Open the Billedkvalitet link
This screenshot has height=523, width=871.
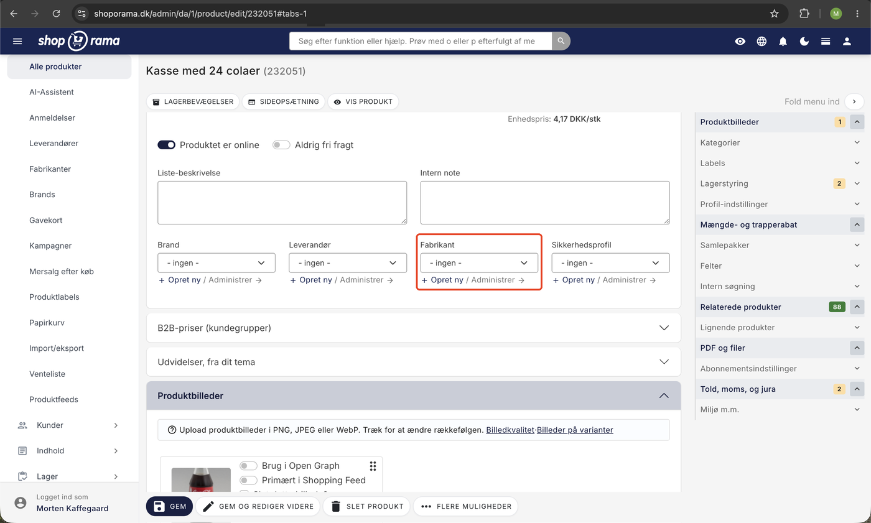[510, 430]
